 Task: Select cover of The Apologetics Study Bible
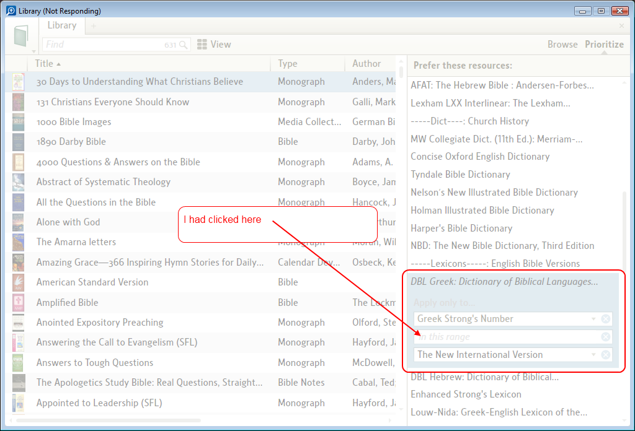(19, 383)
